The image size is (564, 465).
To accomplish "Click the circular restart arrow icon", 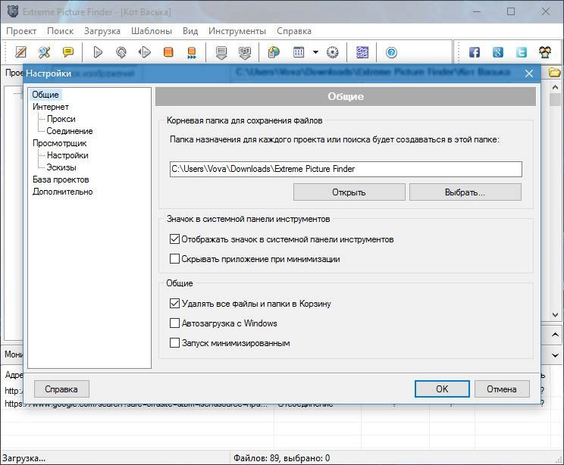I will [x=121, y=52].
